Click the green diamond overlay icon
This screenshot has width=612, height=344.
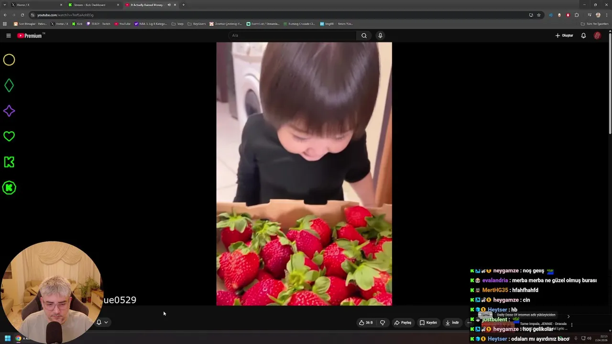9,86
